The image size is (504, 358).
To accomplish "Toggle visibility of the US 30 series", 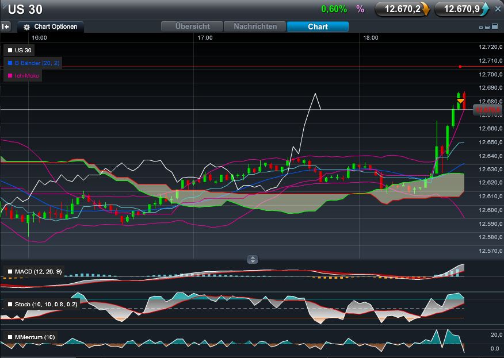I will (9, 51).
